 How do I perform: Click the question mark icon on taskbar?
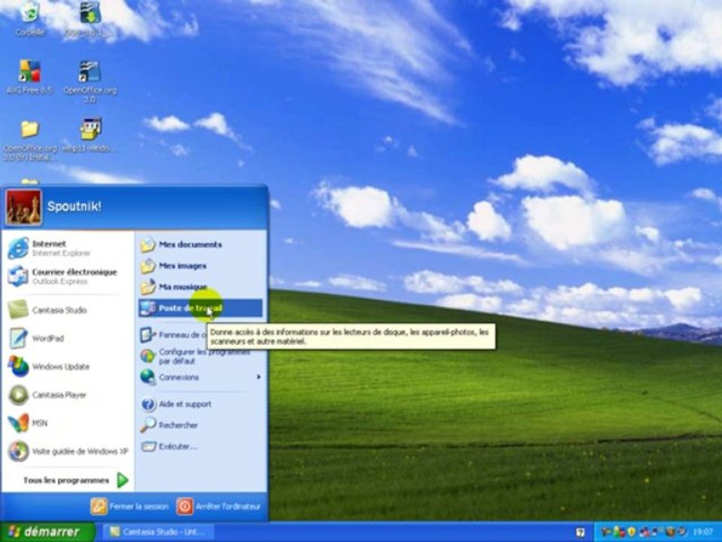(x=581, y=532)
